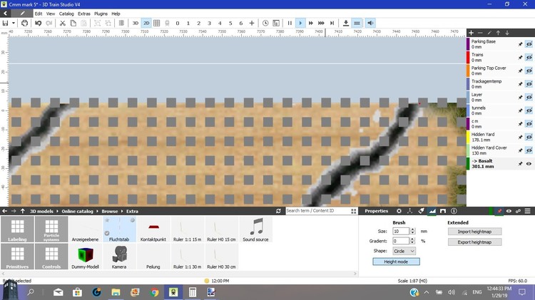Click the print icon
Viewport: 535px width, 300px height.
[x=24, y=24]
